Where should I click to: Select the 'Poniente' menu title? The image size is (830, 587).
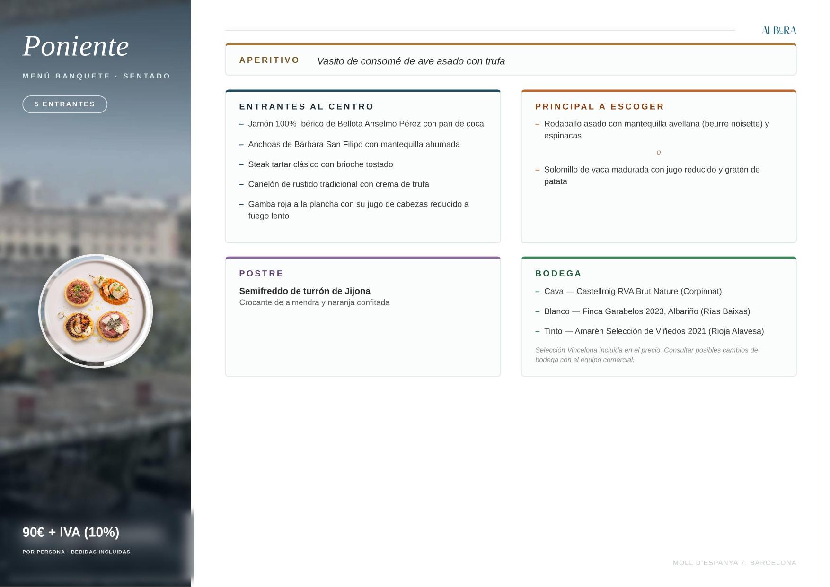coord(76,46)
